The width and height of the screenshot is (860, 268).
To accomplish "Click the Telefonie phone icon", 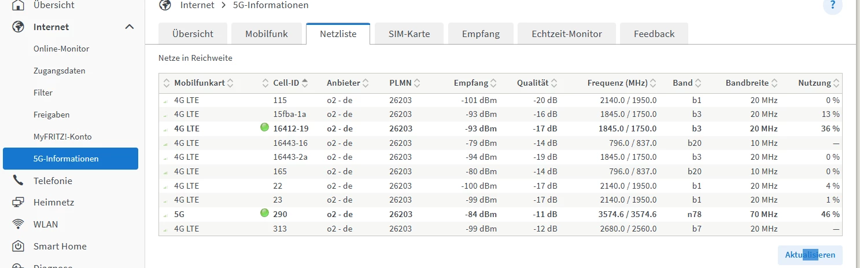I will [19, 181].
